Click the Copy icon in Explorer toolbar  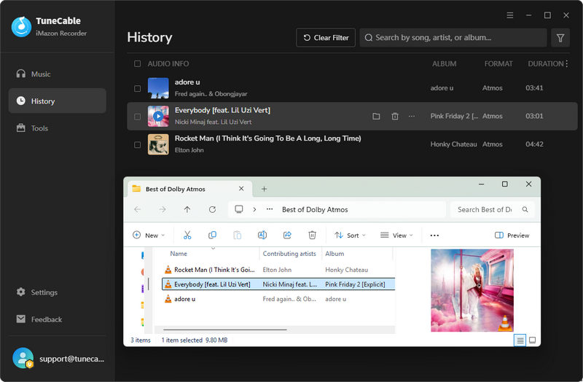coord(212,235)
